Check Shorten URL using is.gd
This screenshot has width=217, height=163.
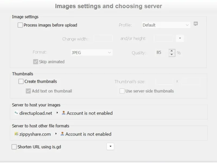tap(14, 147)
